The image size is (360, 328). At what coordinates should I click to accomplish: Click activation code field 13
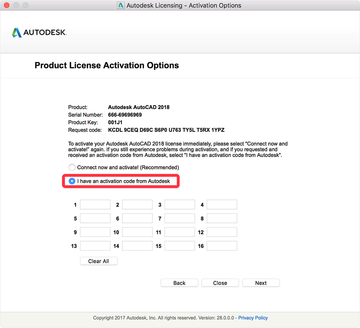click(95, 246)
